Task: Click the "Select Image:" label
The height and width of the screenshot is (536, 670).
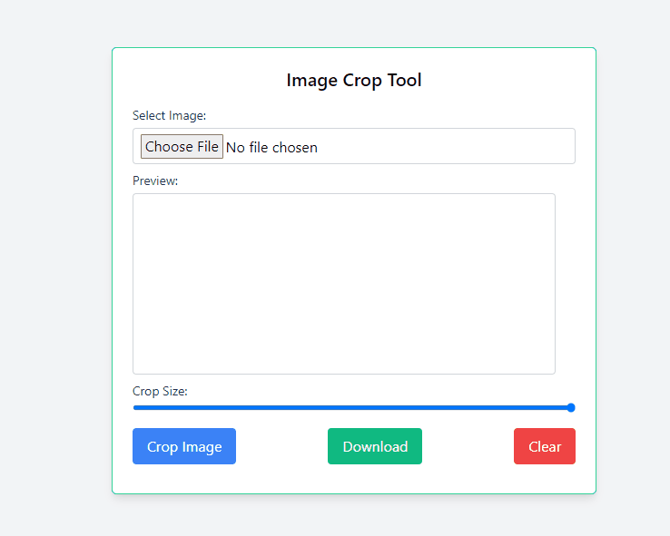Action: [170, 115]
